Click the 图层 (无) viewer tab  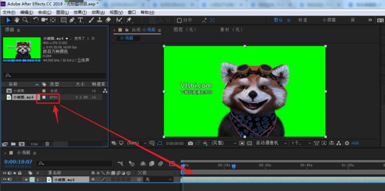[185, 30]
